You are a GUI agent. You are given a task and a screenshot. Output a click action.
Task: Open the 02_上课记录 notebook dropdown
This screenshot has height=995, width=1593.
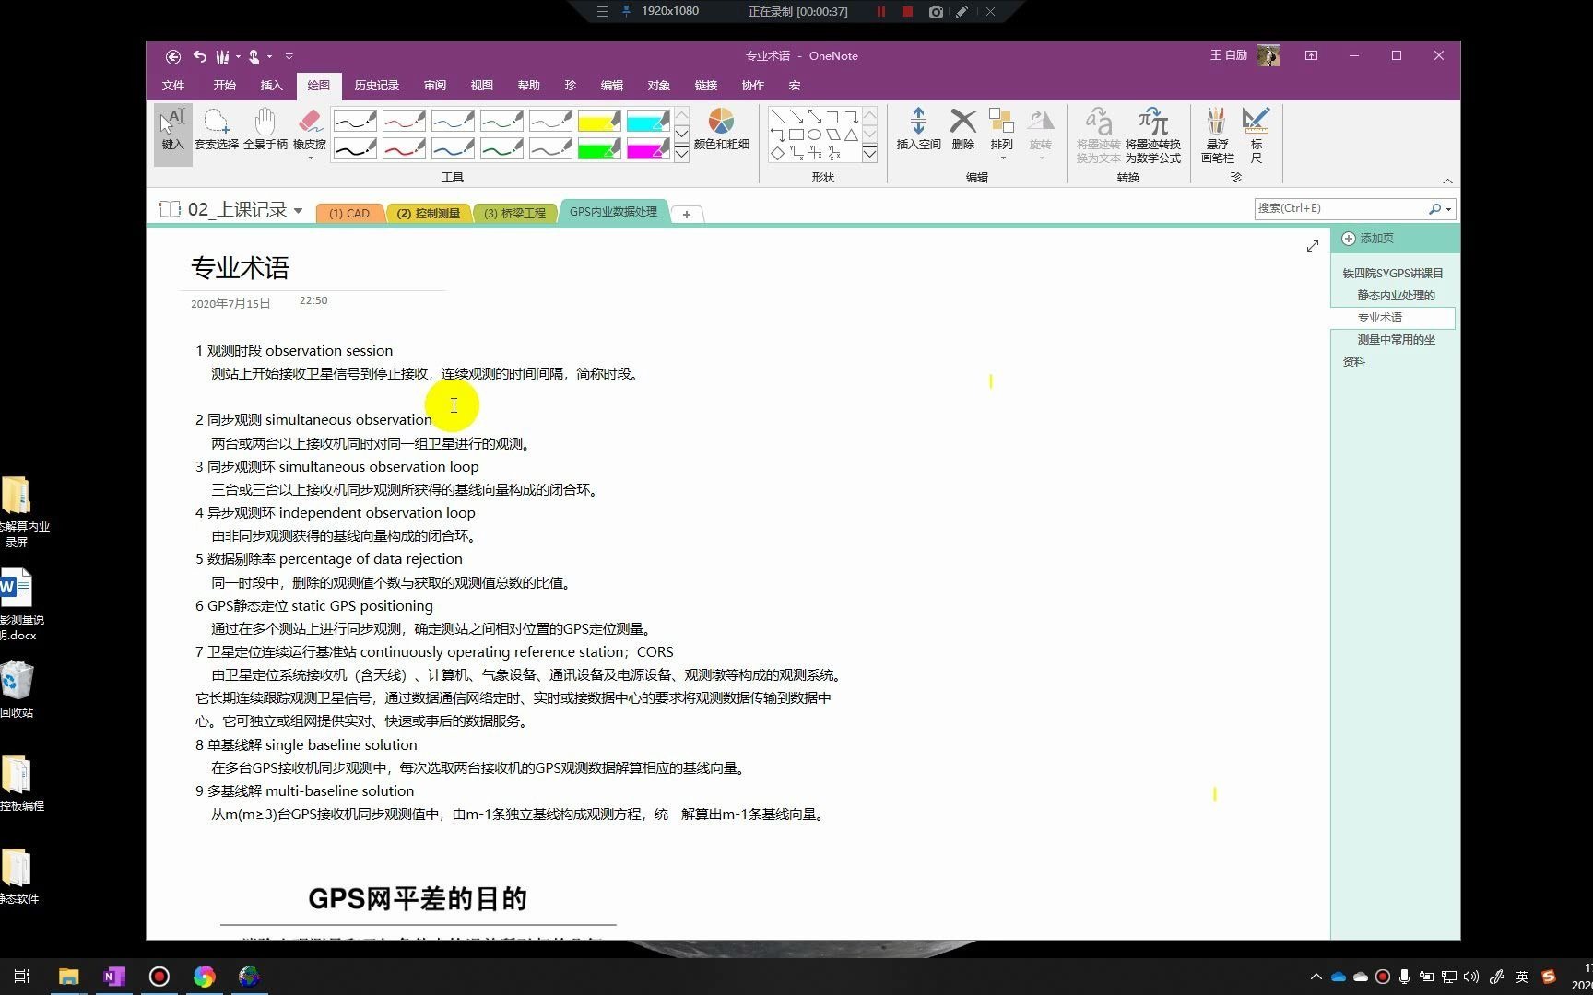[x=298, y=210]
